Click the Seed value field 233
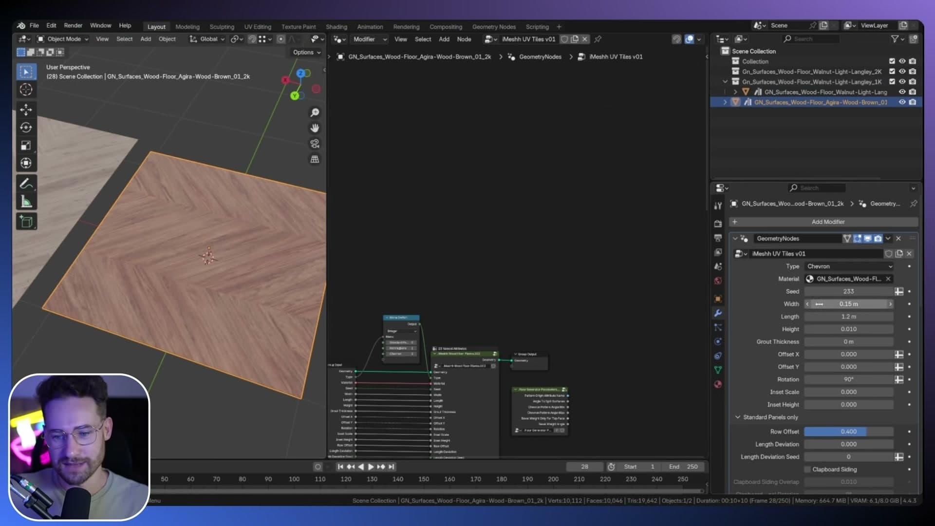935x526 pixels. point(849,291)
